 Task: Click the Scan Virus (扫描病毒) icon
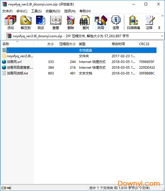coord(134,22)
